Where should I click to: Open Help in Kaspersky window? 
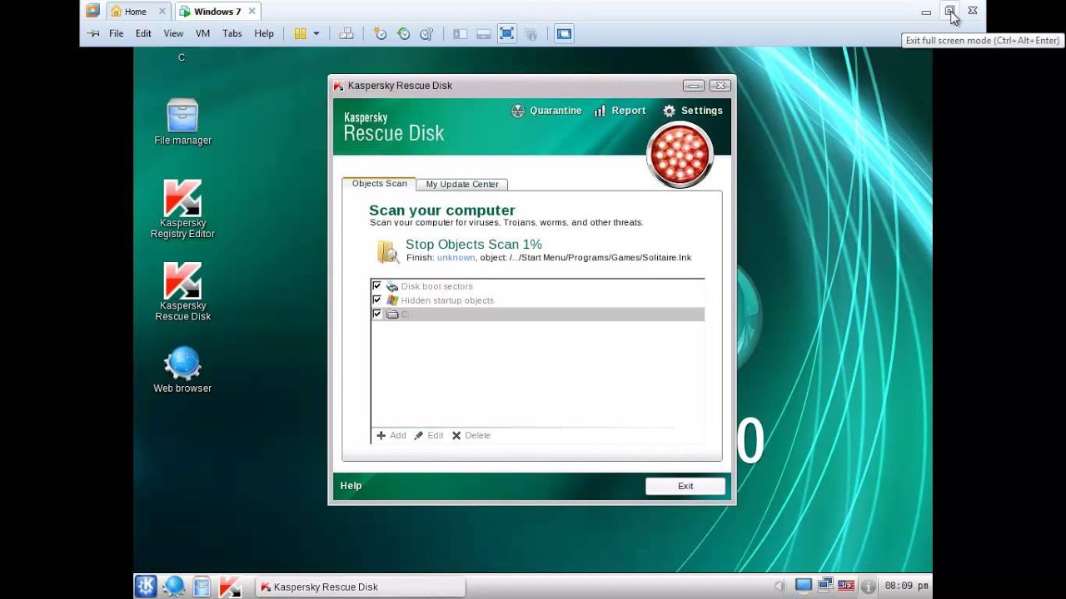click(x=351, y=486)
